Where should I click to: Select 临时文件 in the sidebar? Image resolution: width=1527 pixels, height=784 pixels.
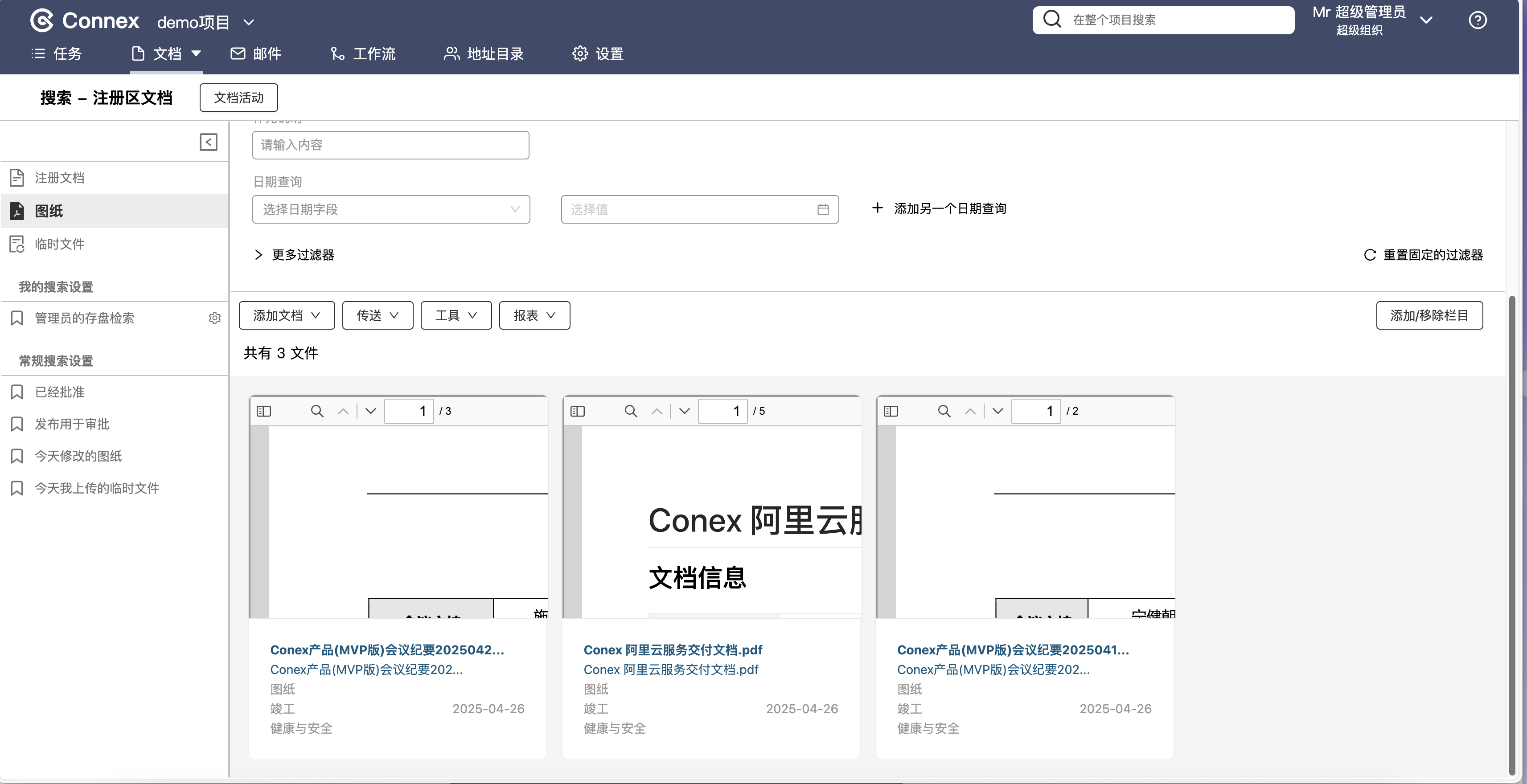click(59, 244)
